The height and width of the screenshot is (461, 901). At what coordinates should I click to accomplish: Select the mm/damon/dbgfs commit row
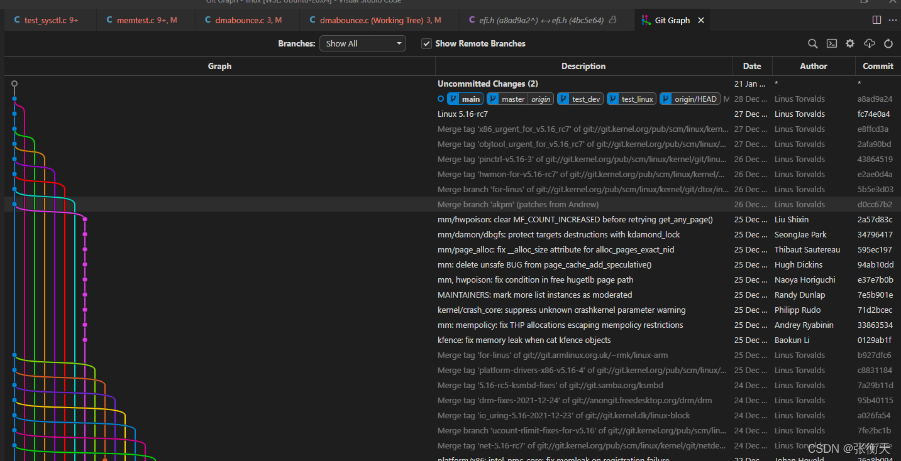coord(452,234)
